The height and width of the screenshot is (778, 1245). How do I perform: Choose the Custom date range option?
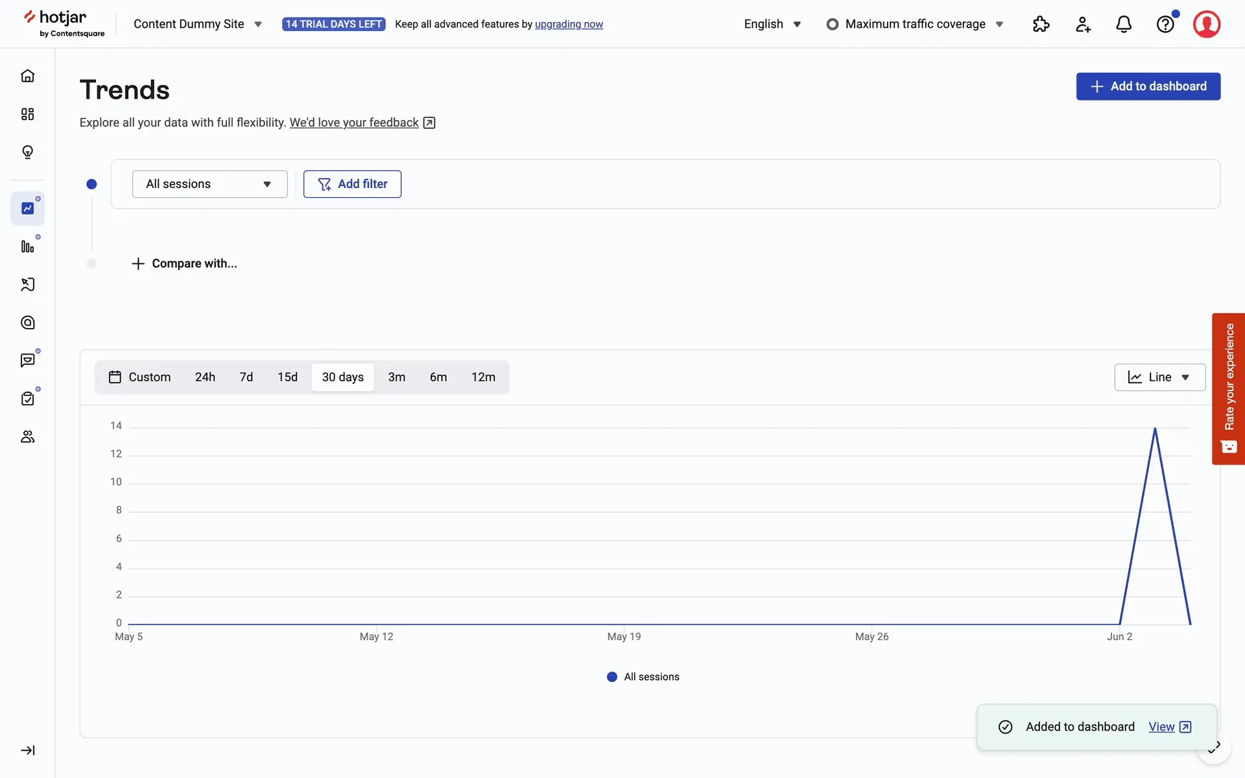(x=140, y=377)
